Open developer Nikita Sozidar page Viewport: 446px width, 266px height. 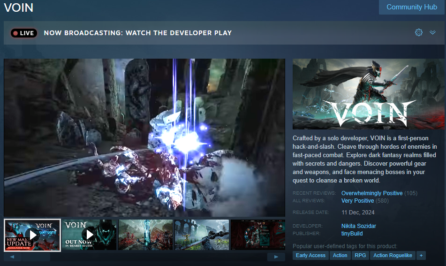(359, 226)
